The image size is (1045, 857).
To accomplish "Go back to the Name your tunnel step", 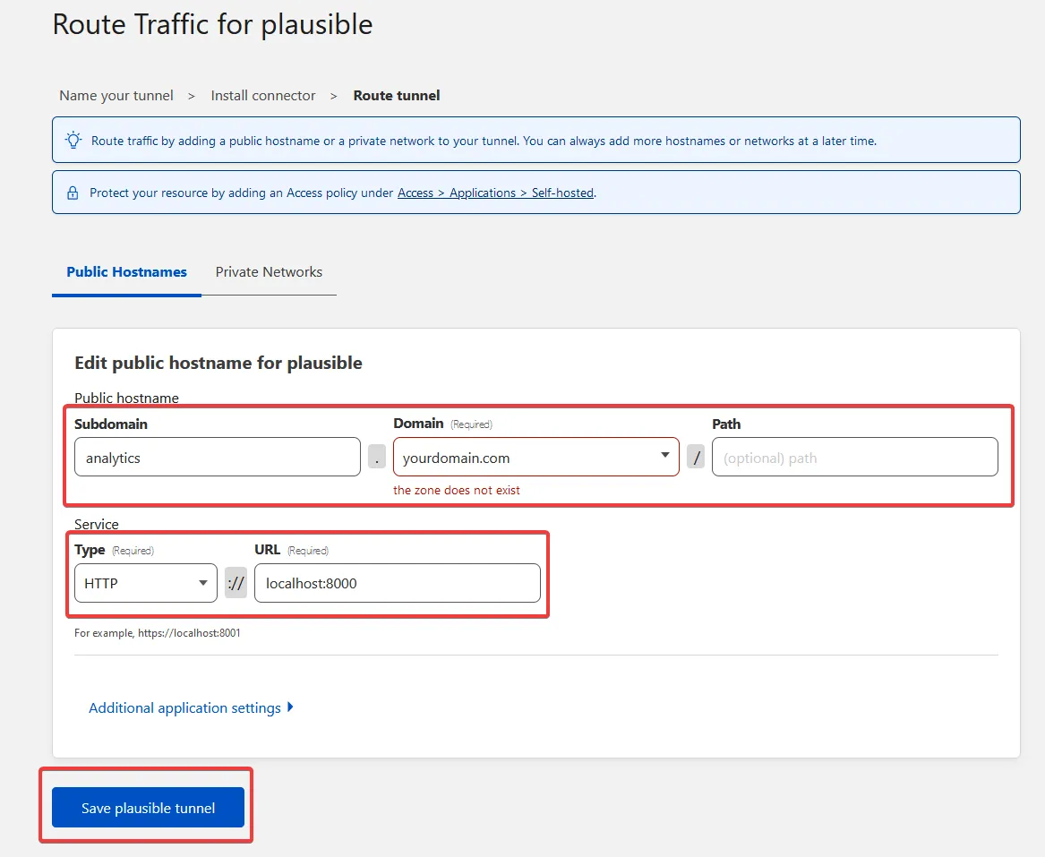I will coord(116,95).
